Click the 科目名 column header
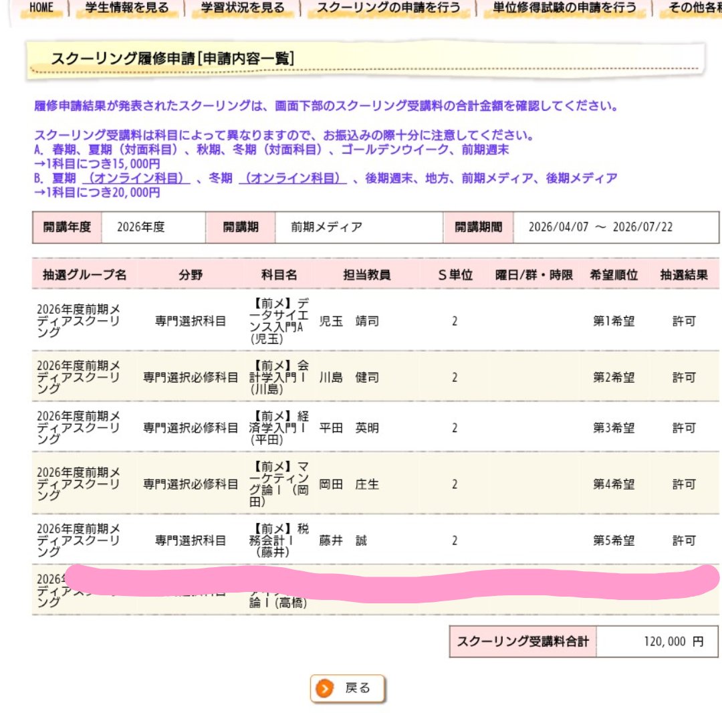 (x=279, y=275)
